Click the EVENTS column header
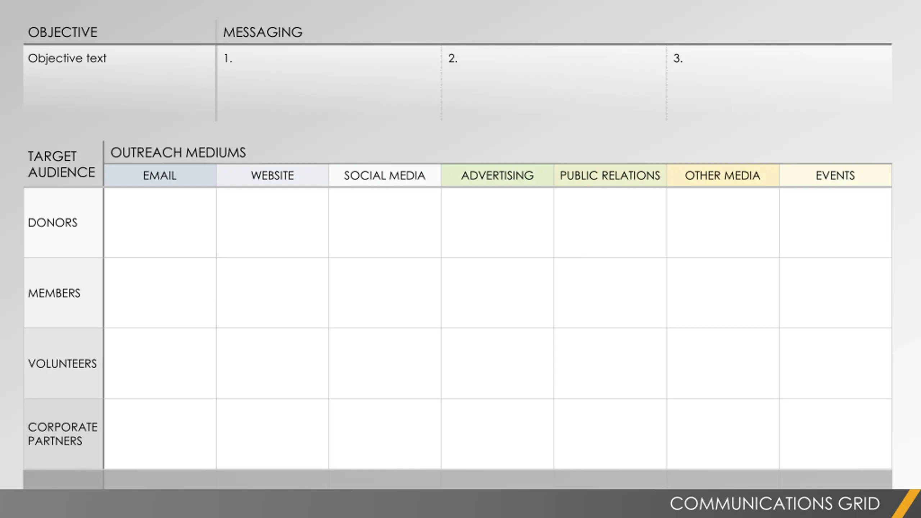 pyautogui.click(x=835, y=176)
